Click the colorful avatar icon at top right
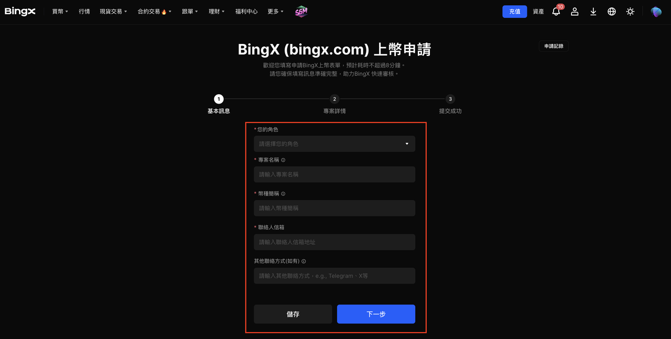Screen dimensions: 671x339 point(656,12)
